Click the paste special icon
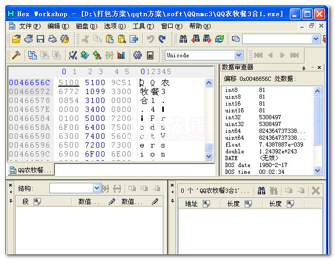Image resolution: width=335 pixels, height=260 pixels. tap(122, 39)
